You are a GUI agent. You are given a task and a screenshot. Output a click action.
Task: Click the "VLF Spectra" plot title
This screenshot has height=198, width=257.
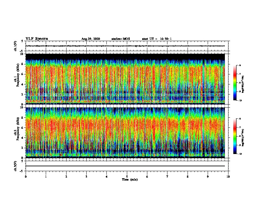[37, 39]
